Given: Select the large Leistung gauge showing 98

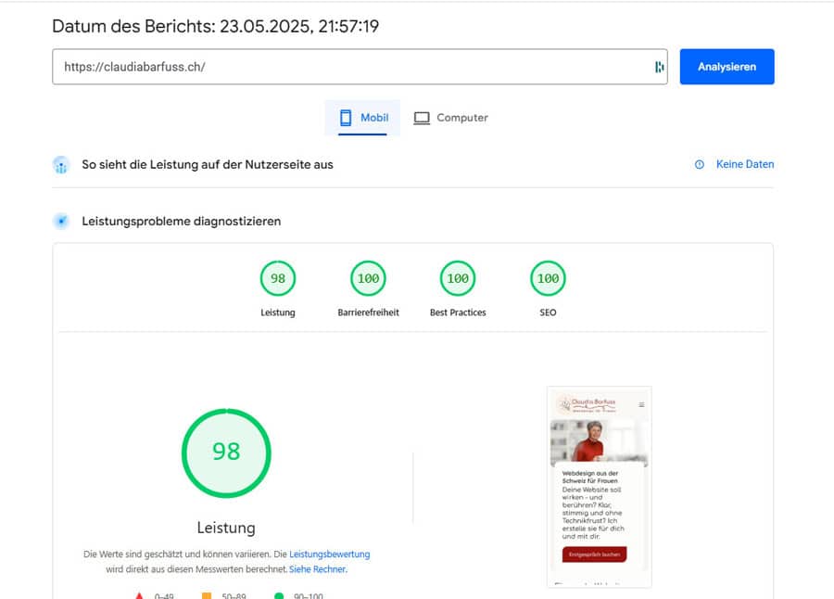Looking at the screenshot, I should 225,452.
